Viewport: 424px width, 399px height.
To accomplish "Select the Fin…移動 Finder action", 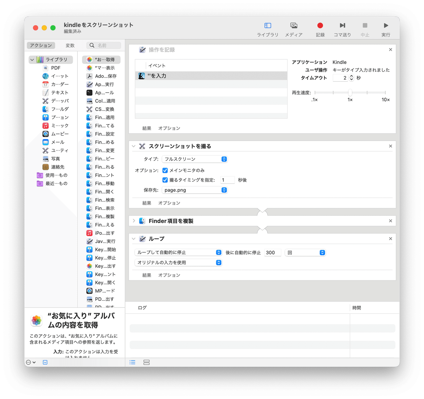I will click(x=101, y=183).
